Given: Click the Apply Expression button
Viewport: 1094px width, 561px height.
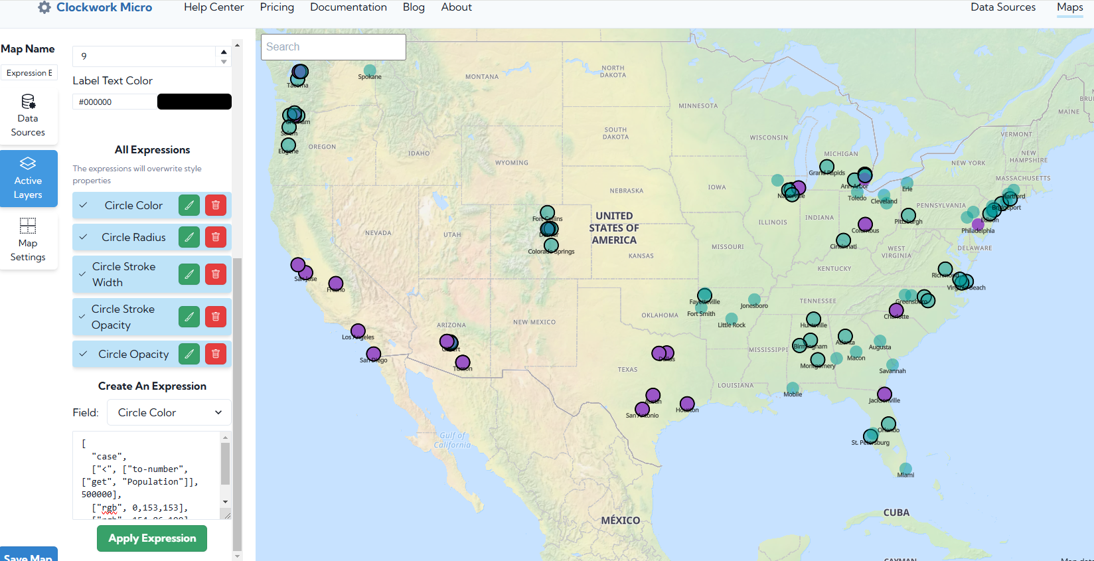Looking at the screenshot, I should [x=152, y=538].
